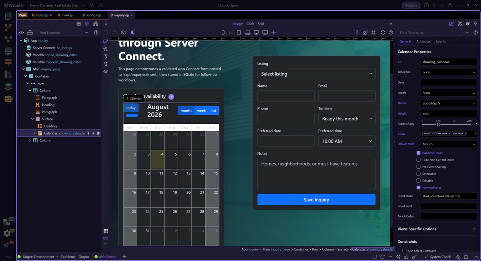Click the site-map hierarchy icon in structure panel
This screenshot has height=261, width=481.
(96, 24)
